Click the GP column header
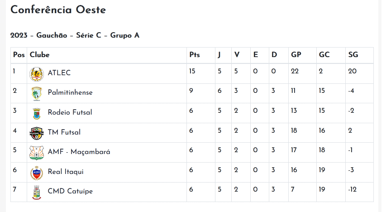This screenshot has height=212, width=391. (x=296, y=55)
